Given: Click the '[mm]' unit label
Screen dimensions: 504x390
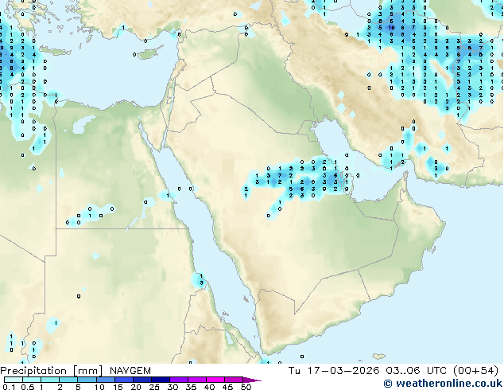Looking at the screenshot, I should point(88,371).
